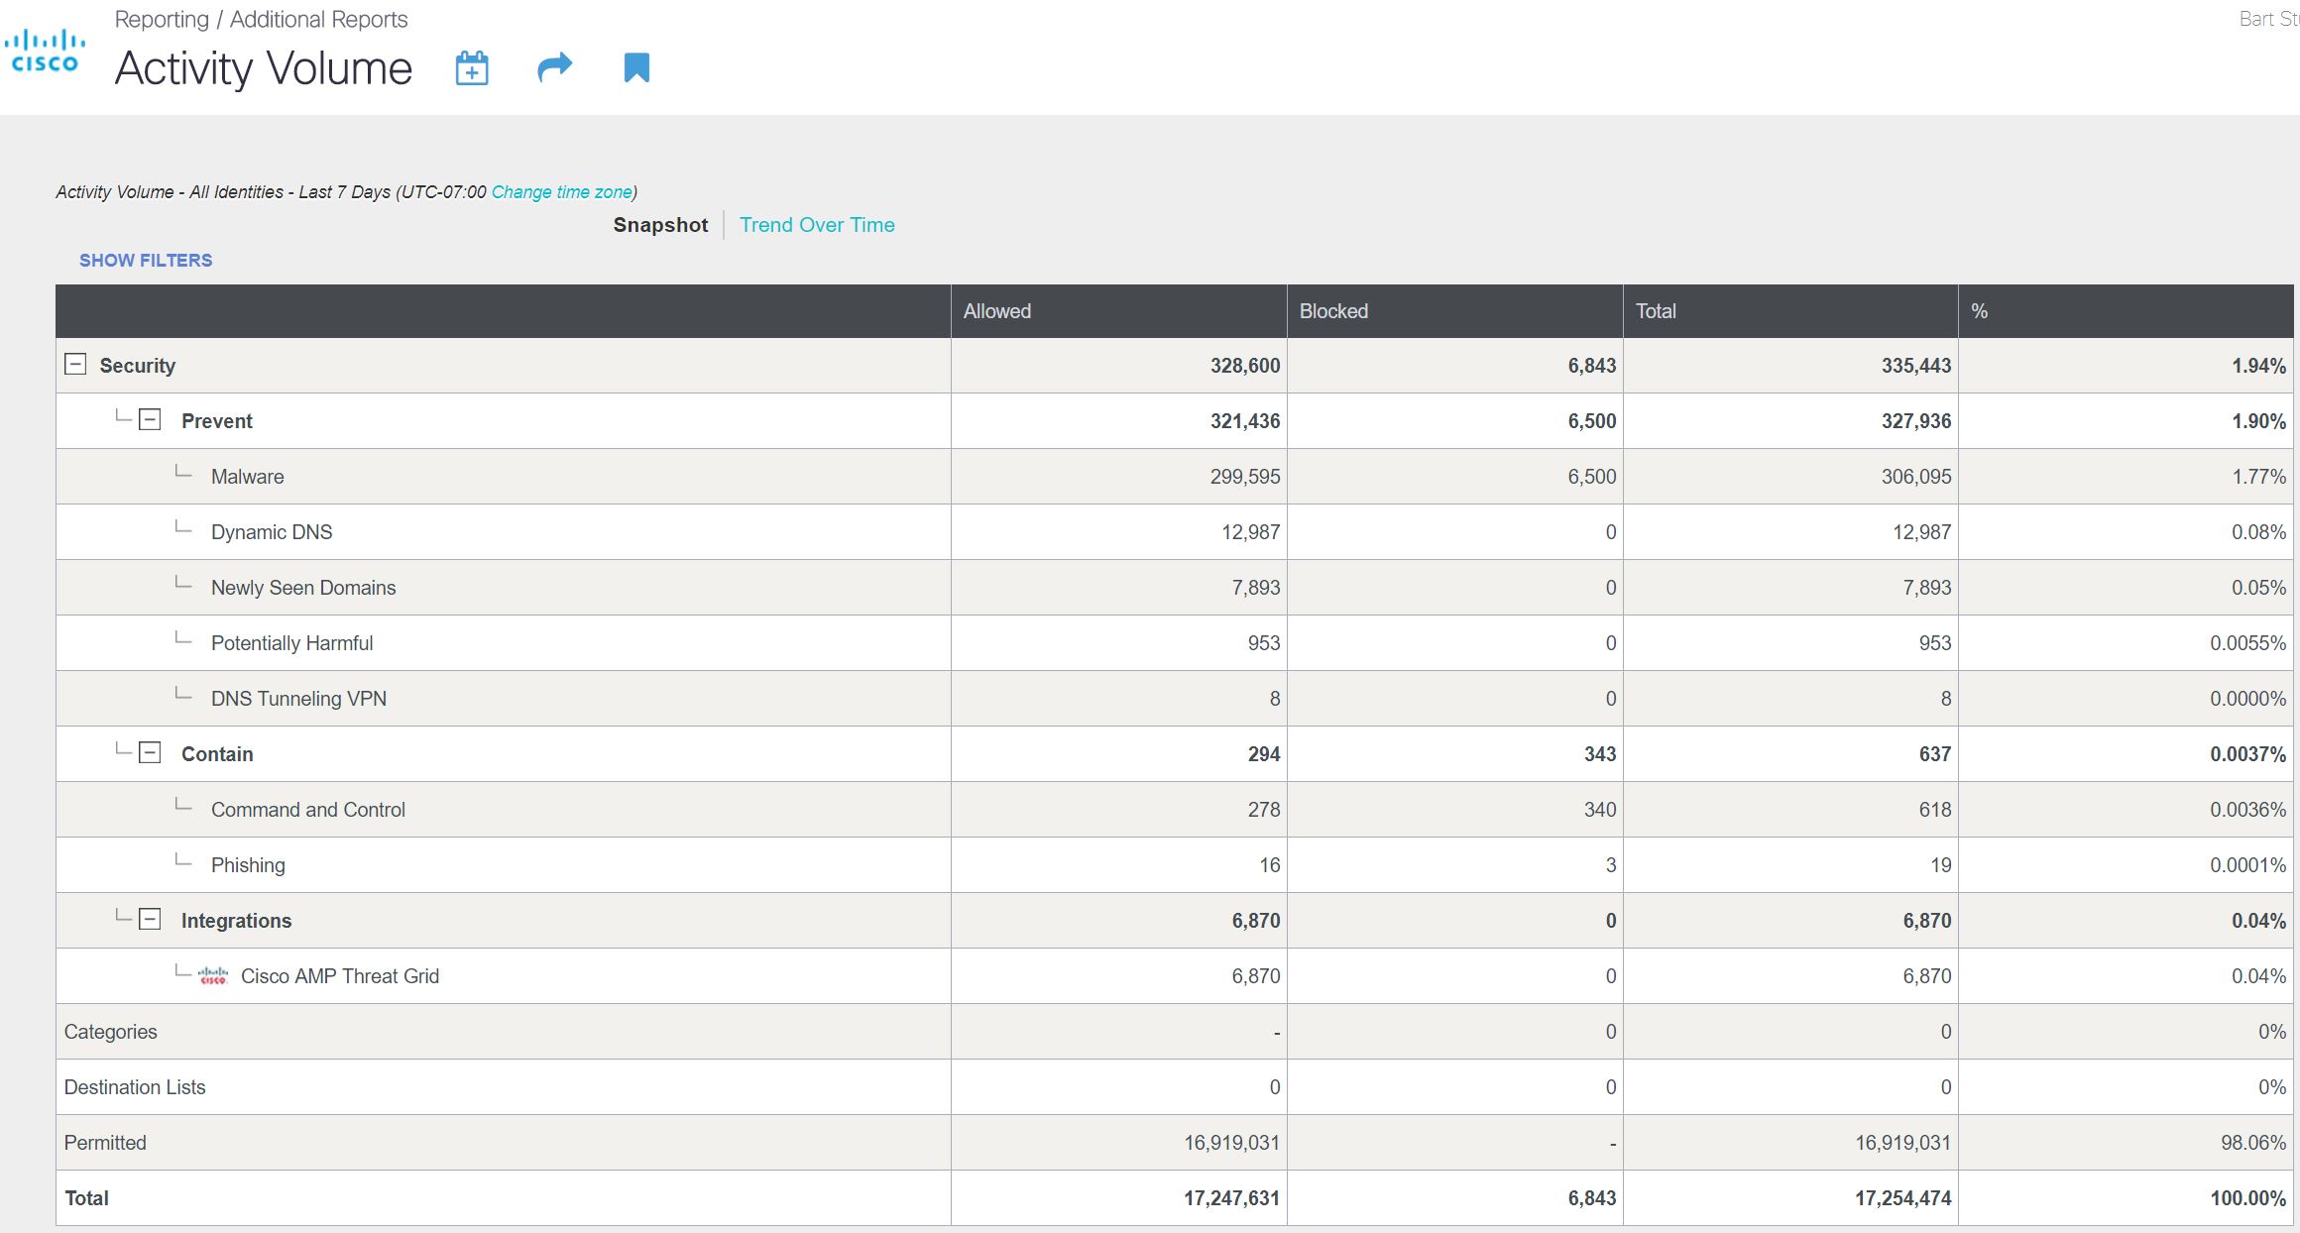Screen dimensions: 2300x1233
Task: Click Change time zone link
Action: click(561, 192)
